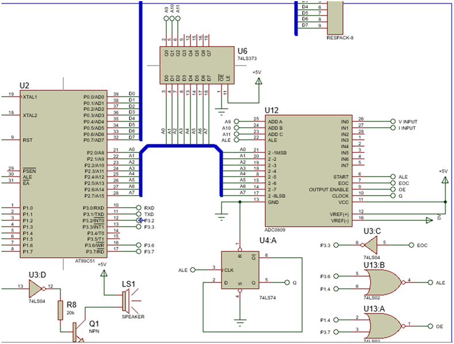Click the EOC terminal at U3:C output
The image size is (454, 344).
pyautogui.click(x=411, y=245)
